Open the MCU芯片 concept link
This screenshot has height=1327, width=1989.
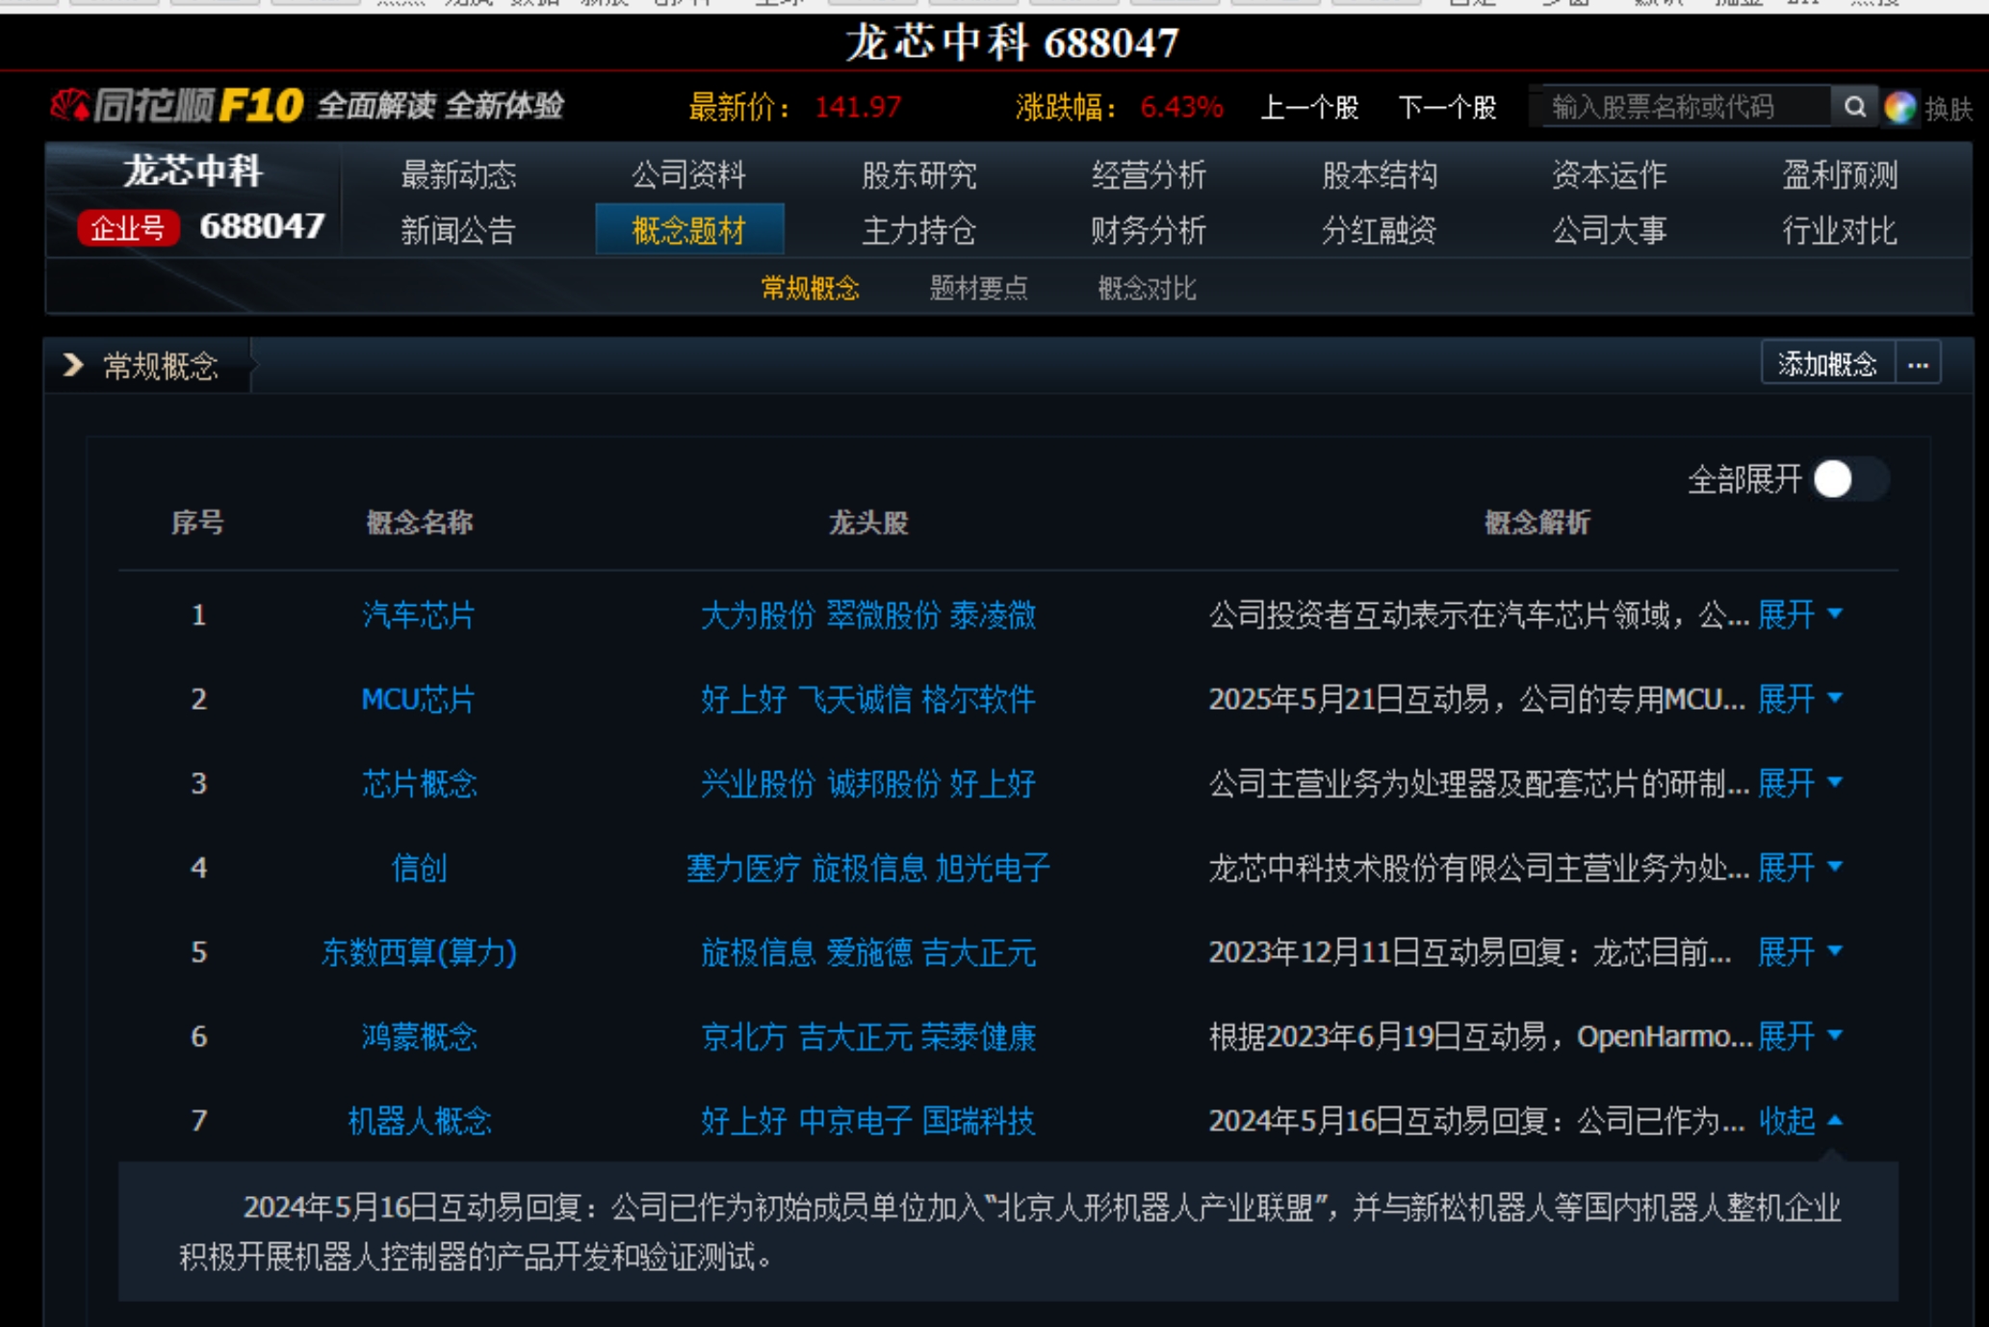pos(419,698)
